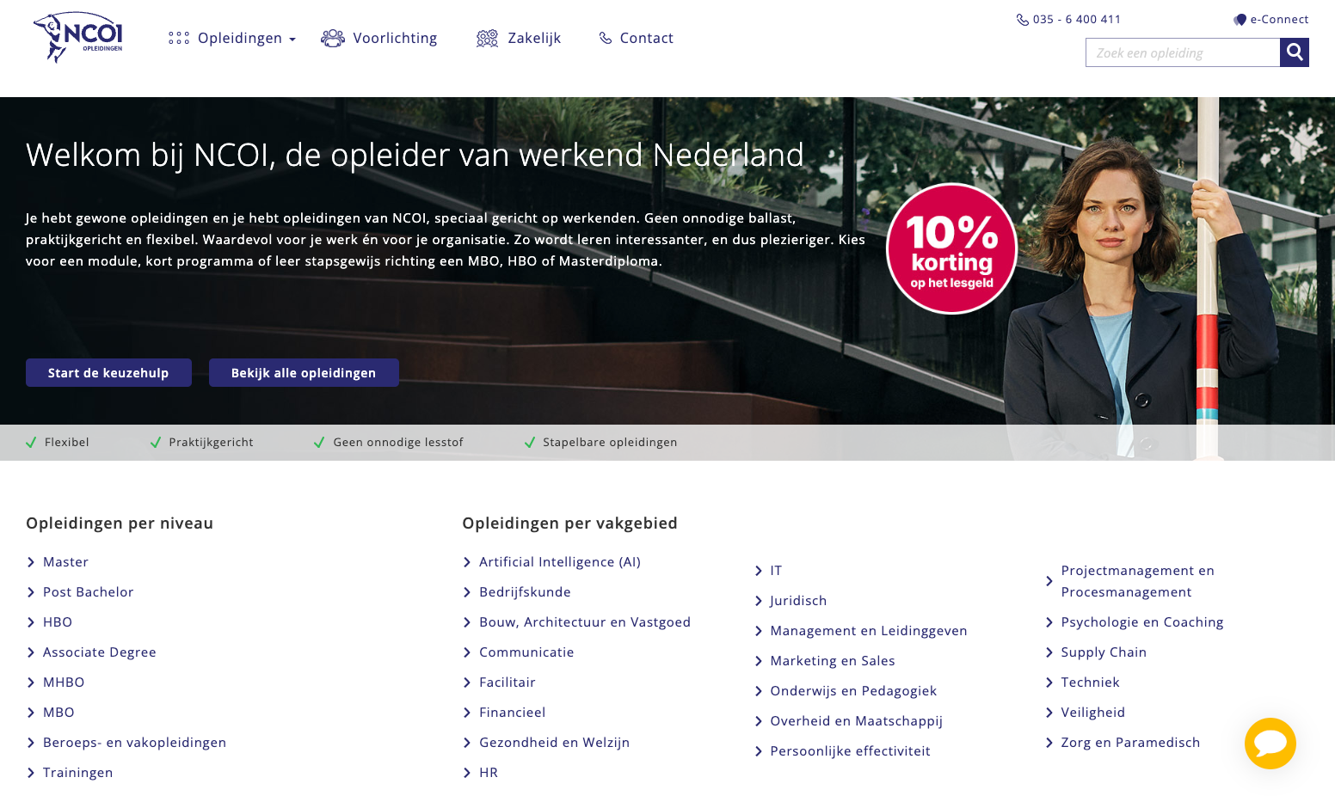
Task: Open the Bedrijfskunde link
Action: point(525,592)
